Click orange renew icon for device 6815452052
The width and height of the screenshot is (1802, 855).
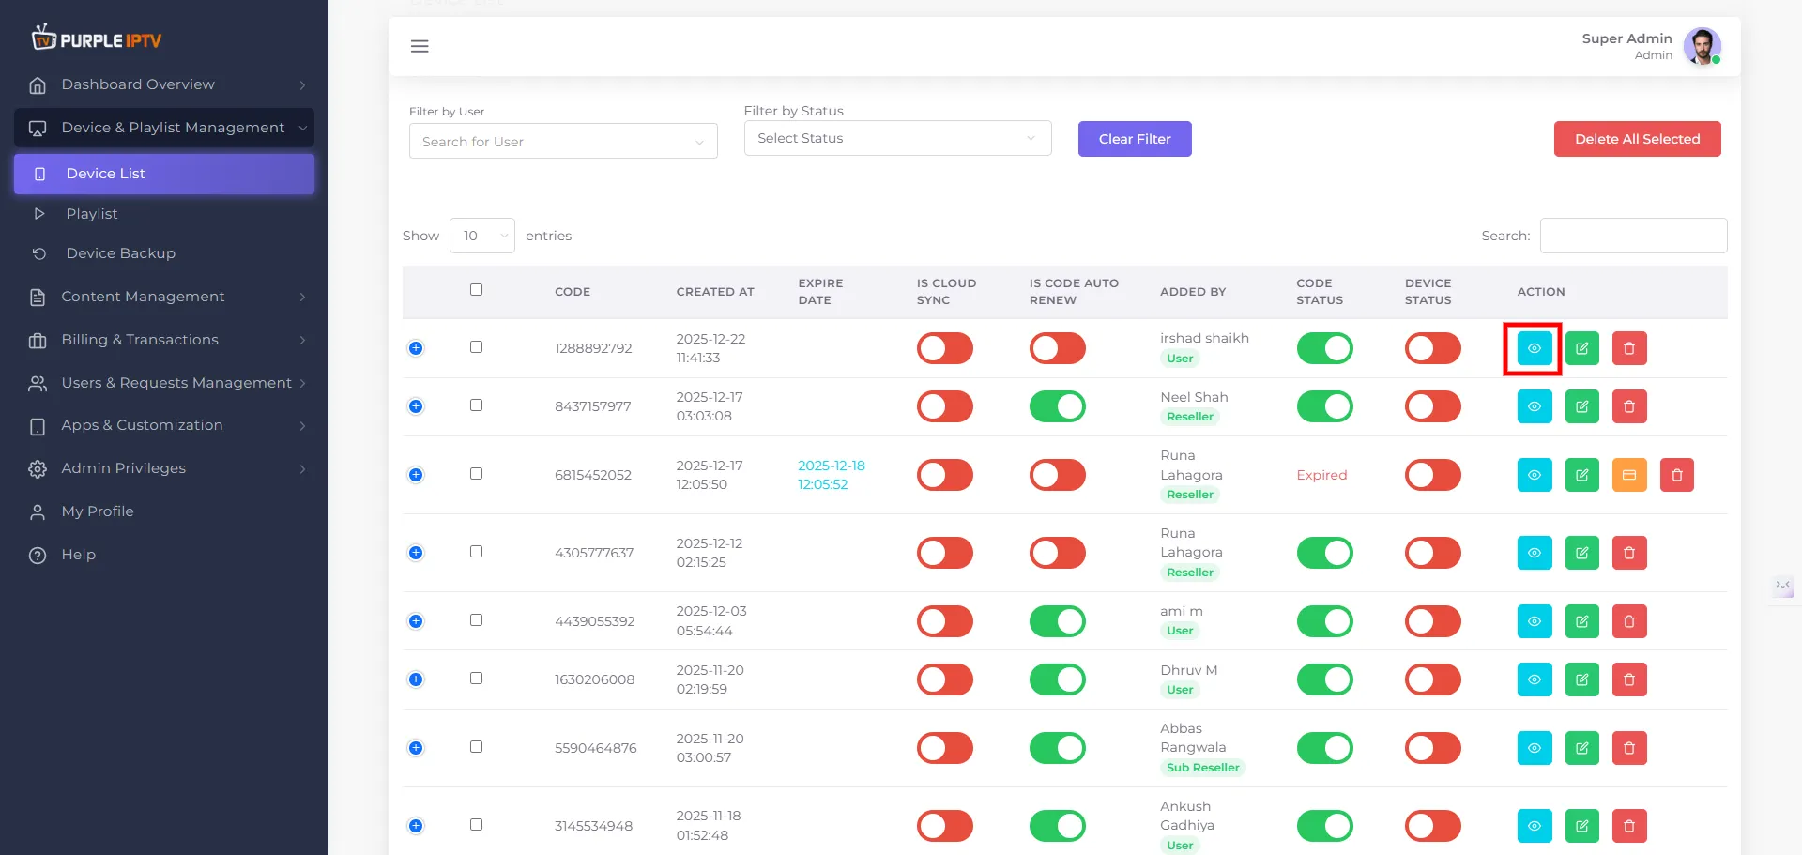1629,475
